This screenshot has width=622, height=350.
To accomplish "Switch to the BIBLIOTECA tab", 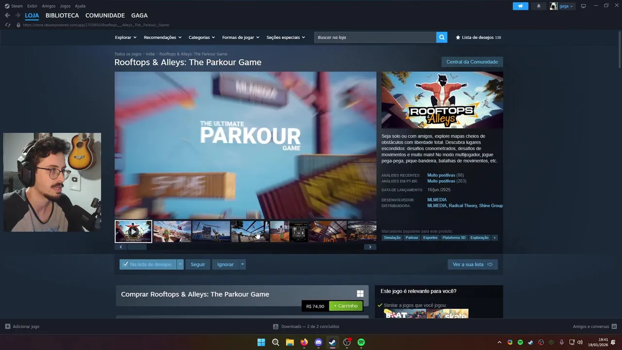I will pos(62,16).
